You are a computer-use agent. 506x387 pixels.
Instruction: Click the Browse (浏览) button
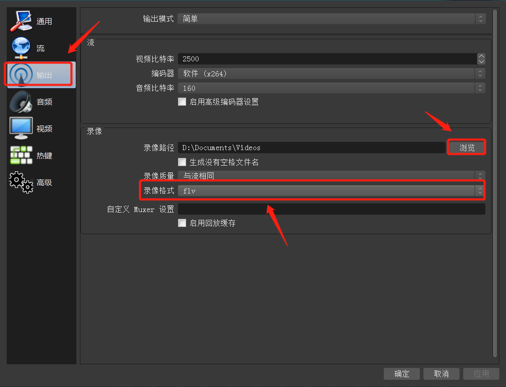[x=467, y=148]
